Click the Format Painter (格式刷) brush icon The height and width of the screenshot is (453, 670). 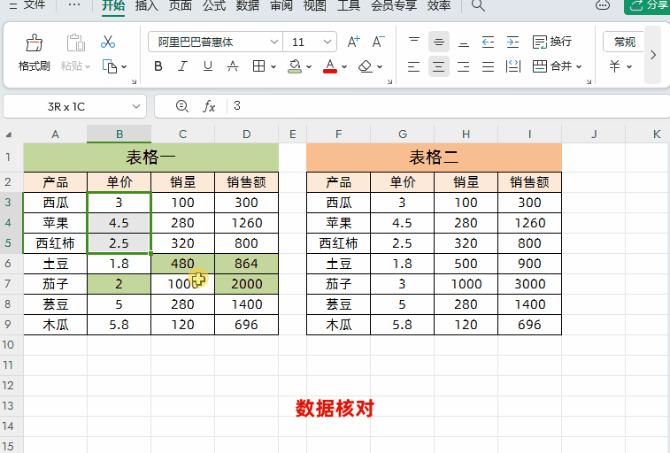pyautogui.click(x=35, y=42)
